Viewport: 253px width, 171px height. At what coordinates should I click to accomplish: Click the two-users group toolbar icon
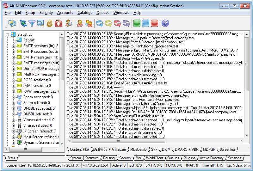89,23
